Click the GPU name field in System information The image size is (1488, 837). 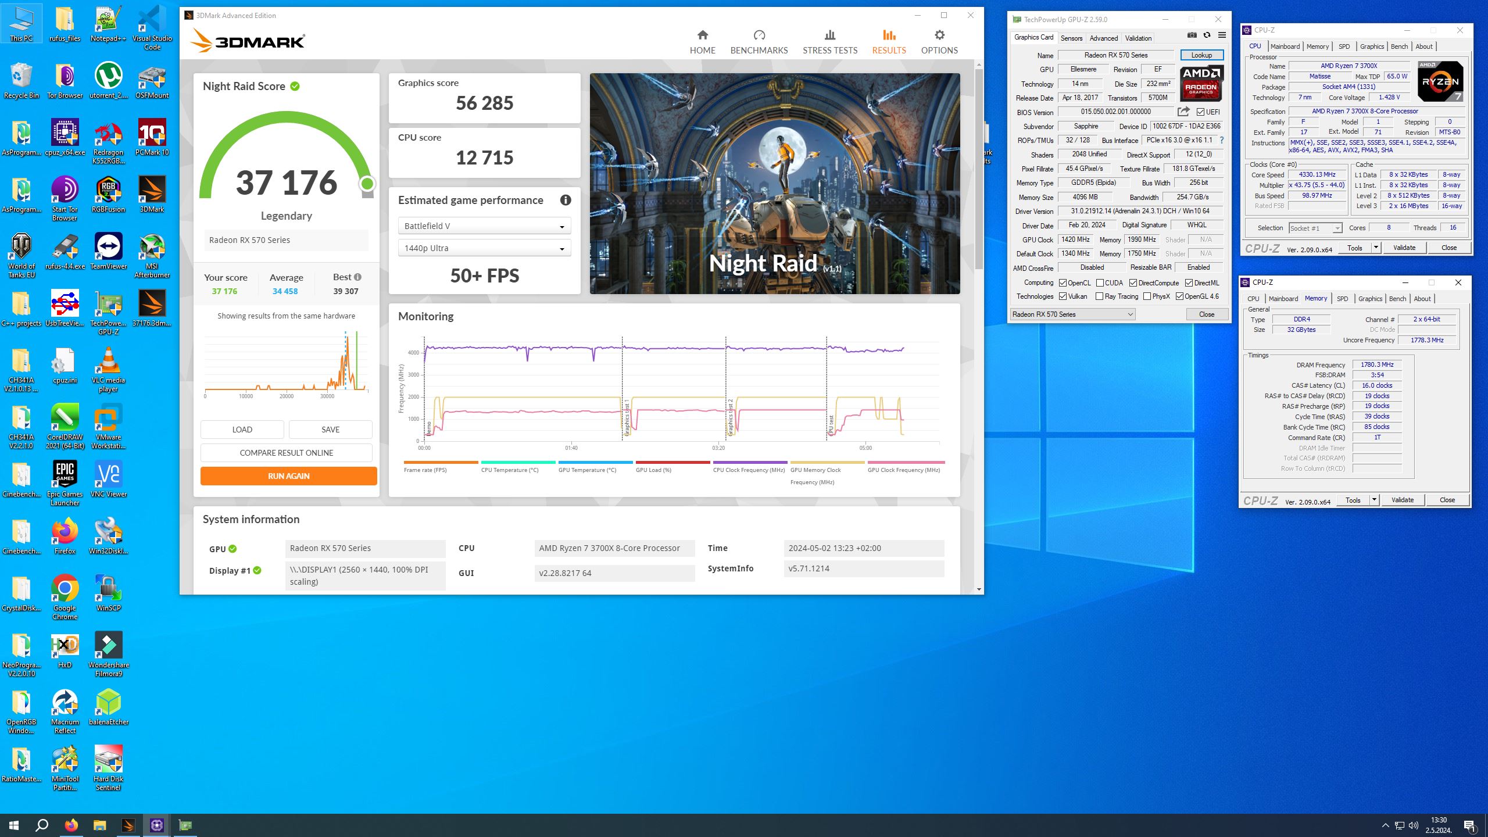coord(365,548)
